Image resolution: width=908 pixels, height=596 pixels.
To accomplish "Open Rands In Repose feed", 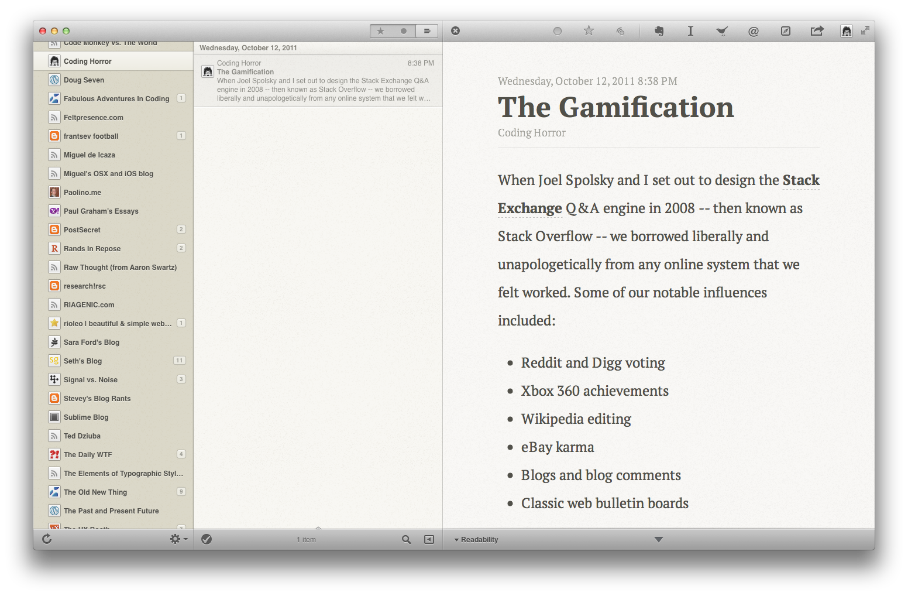I will pyautogui.click(x=113, y=248).
